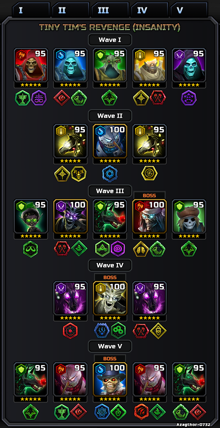Click blue star talisman under Wave V boss
220x428 pixels.
[x=102, y=412]
